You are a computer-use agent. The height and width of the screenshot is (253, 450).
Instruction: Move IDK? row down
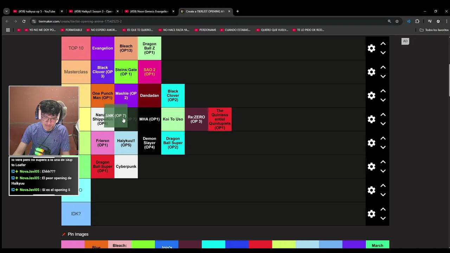[x=383, y=218]
